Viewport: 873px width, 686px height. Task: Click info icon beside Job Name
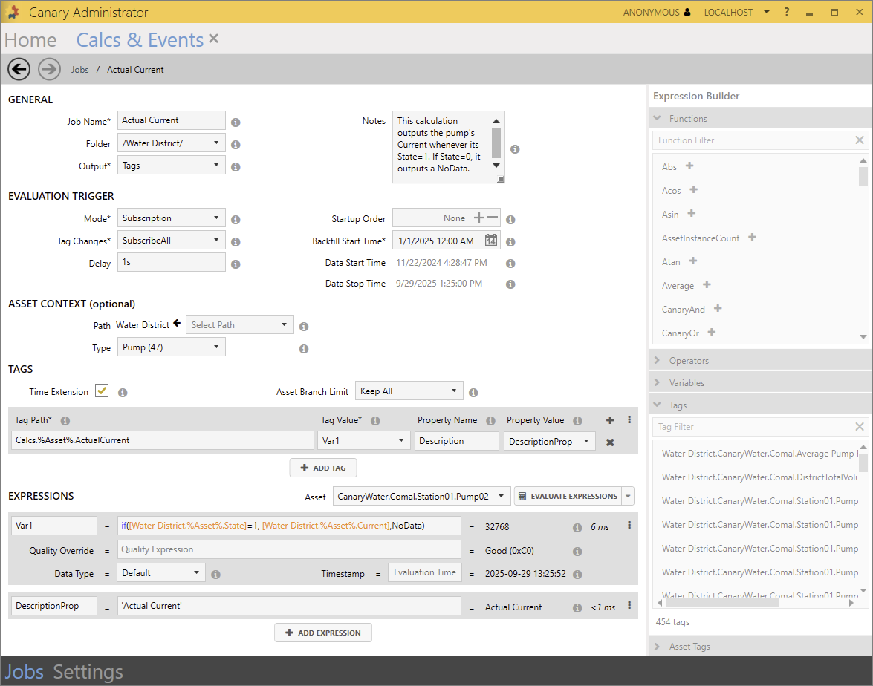tap(236, 122)
